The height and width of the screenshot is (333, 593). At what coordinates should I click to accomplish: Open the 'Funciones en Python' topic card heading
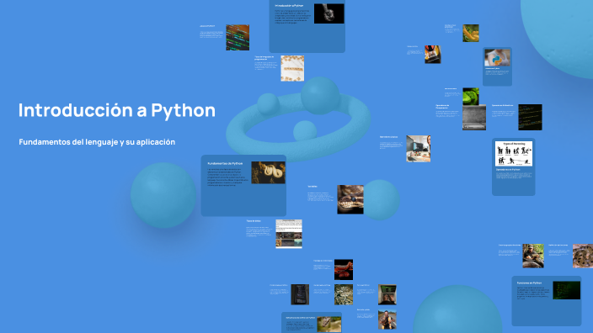[529, 283]
